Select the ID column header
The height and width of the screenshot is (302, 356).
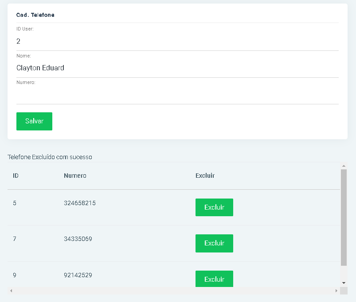15,176
